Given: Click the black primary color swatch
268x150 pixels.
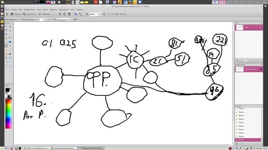Looking at the screenshot, I should pos(7,90).
